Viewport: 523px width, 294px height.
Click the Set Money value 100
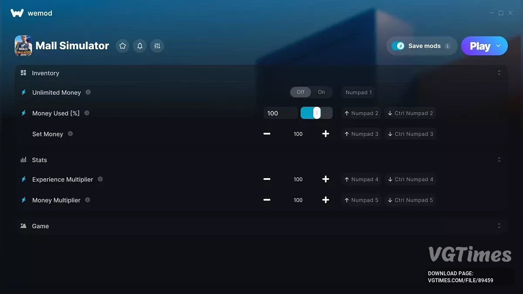pyautogui.click(x=298, y=134)
